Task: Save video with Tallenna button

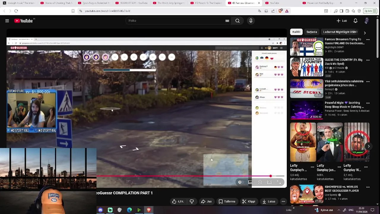Action: point(227,202)
